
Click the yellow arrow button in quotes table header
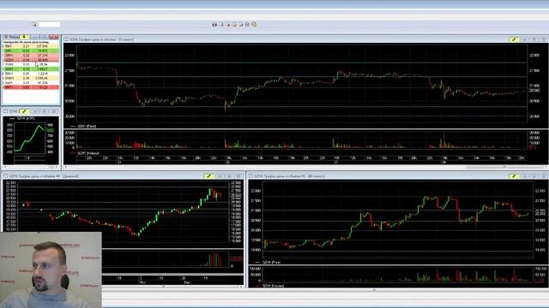tap(24, 37)
